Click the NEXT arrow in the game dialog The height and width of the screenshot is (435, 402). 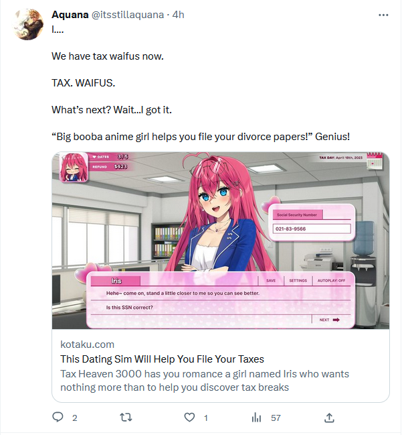tap(330, 320)
